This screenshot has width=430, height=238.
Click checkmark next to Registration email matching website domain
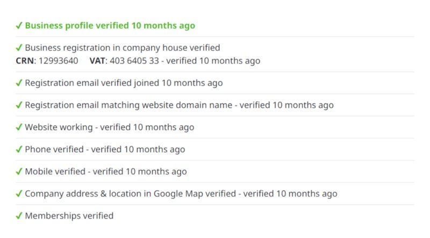pos(19,105)
